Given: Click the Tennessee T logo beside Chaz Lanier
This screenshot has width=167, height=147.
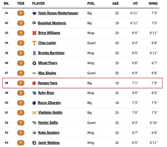Looking at the screenshot, I should tap(34, 43).
